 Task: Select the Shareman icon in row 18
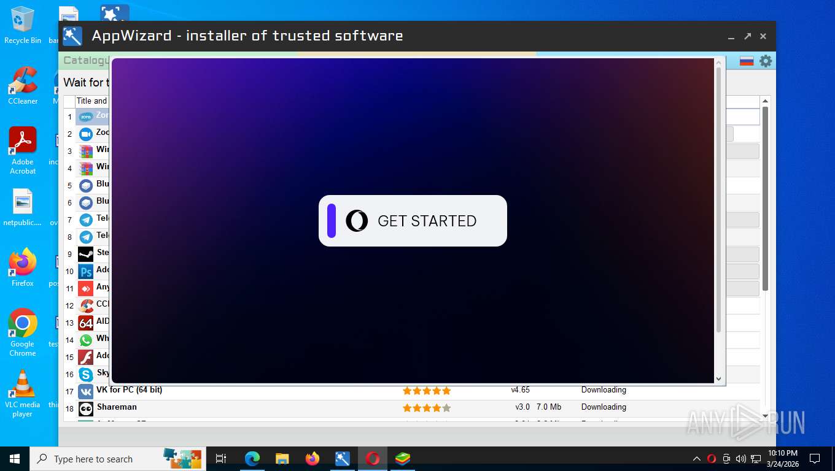click(86, 408)
